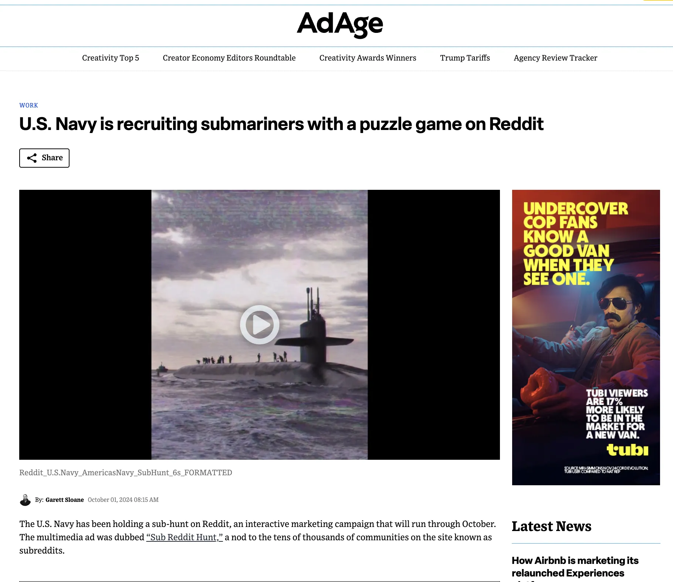Click the tubi logo in the ad
Image resolution: width=673 pixels, height=582 pixels.
pyautogui.click(x=628, y=450)
